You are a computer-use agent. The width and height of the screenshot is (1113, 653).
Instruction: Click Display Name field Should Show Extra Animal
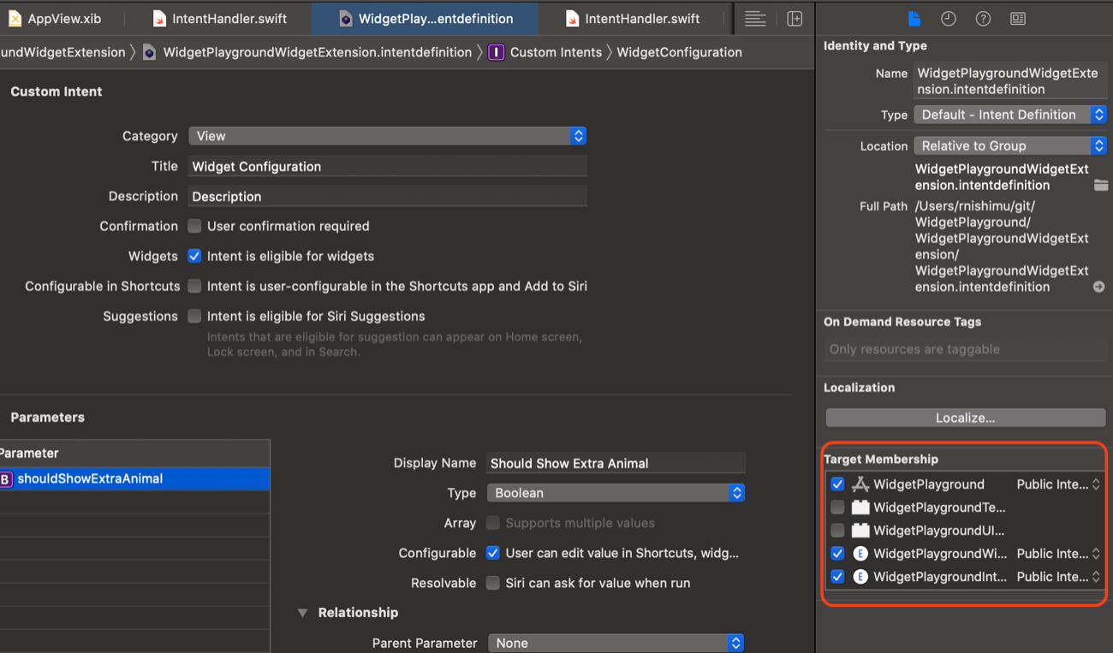coord(616,463)
